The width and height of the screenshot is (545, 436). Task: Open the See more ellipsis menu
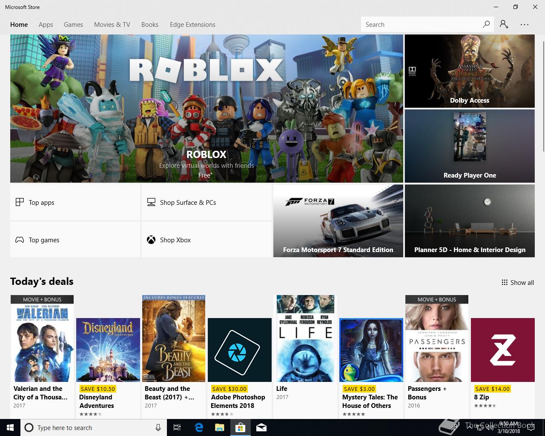pyautogui.click(x=525, y=24)
